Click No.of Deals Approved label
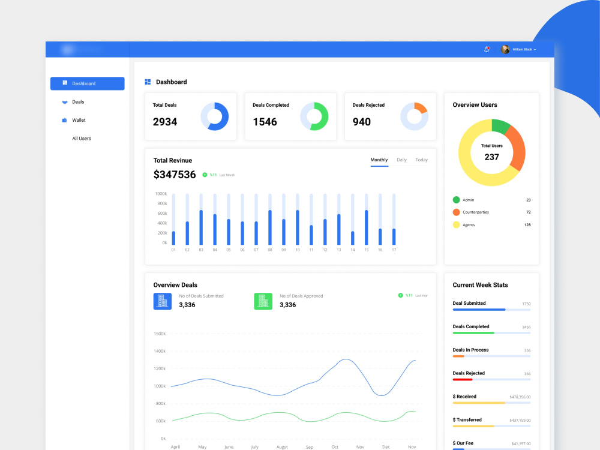Viewport: 600px width, 450px height. point(301,296)
